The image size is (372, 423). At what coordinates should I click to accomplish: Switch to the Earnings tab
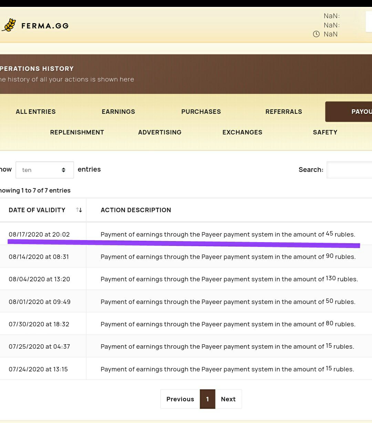pos(118,112)
